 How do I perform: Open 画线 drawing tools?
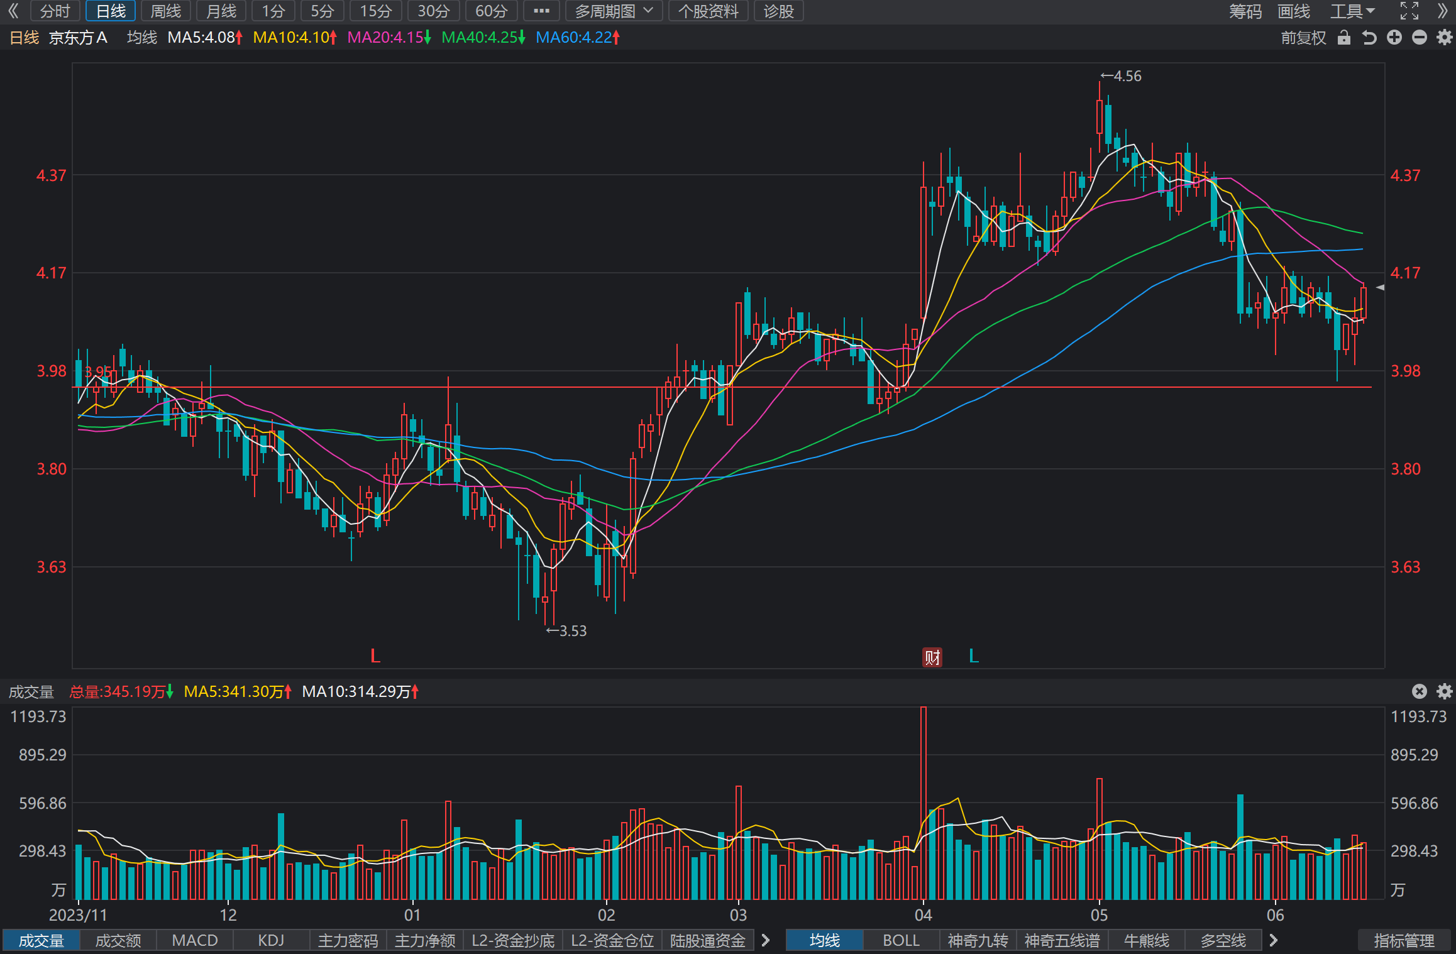1294,11
